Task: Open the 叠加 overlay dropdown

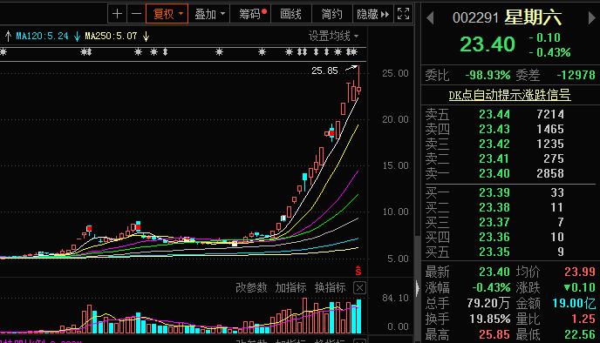Action: tap(209, 14)
